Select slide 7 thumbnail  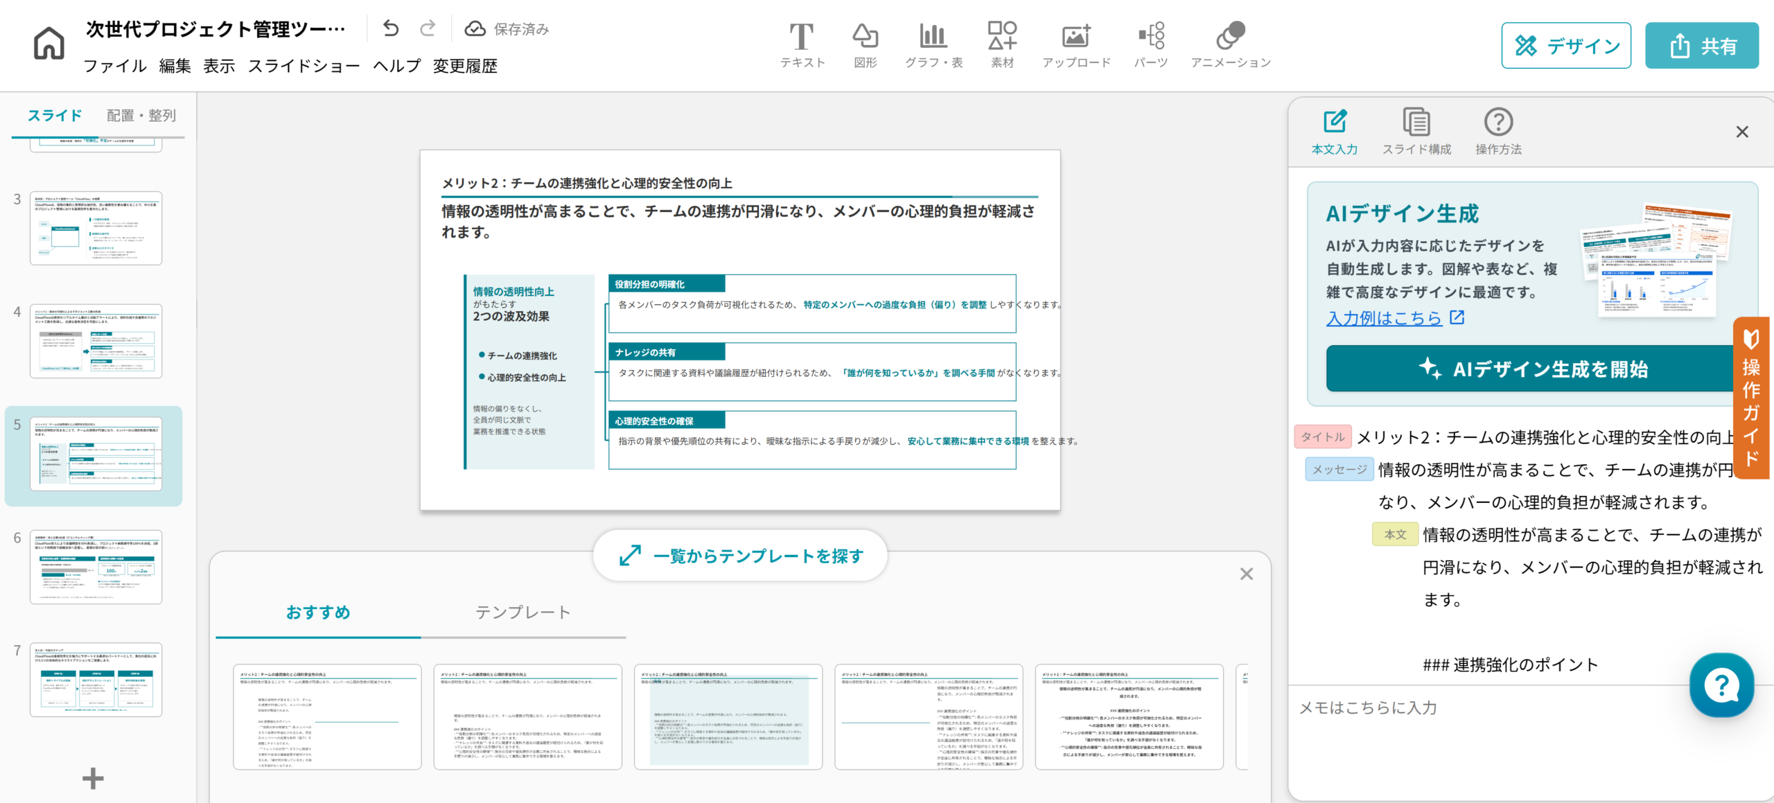(x=96, y=679)
